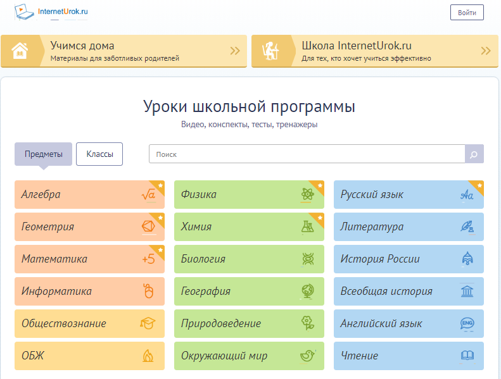Open the Биология subject
The height and width of the screenshot is (379, 501).
pos(249,259)
